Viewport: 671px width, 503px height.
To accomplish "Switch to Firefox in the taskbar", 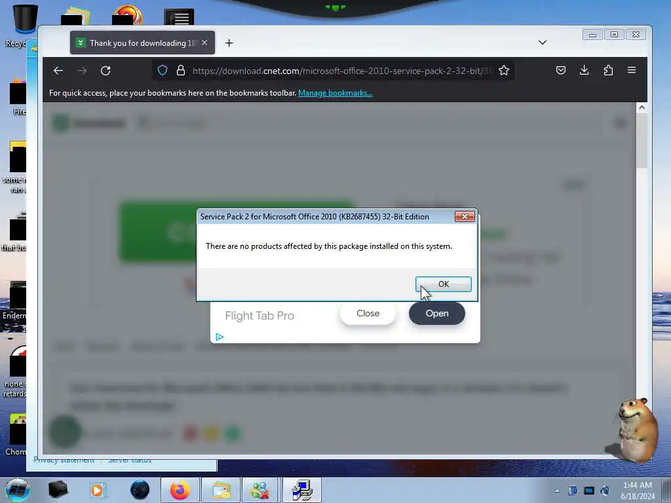I will (x=180, y=490).
